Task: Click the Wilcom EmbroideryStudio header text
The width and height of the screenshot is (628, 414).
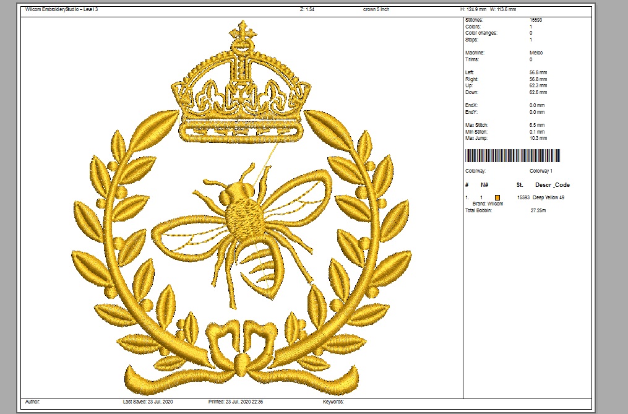Action: 54,10
